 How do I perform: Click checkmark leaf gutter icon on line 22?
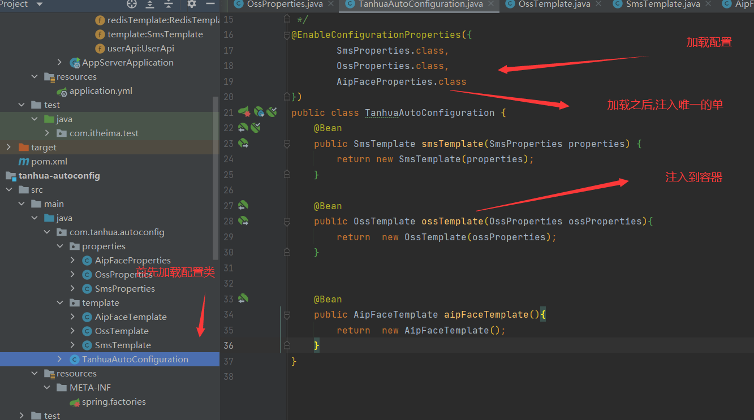point(256,128)
